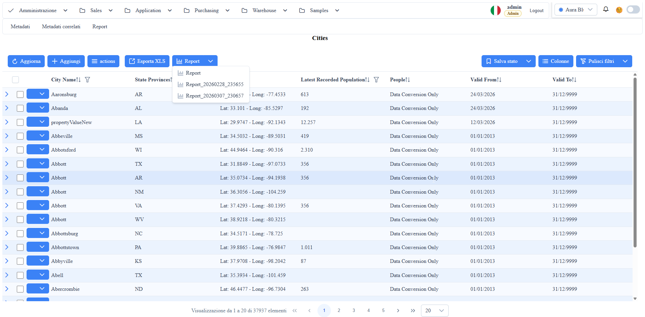Image resolution: width=645 pixels, height=317 pixels.
Task: Switch to Metadati tab
Action: coord(20,27)
